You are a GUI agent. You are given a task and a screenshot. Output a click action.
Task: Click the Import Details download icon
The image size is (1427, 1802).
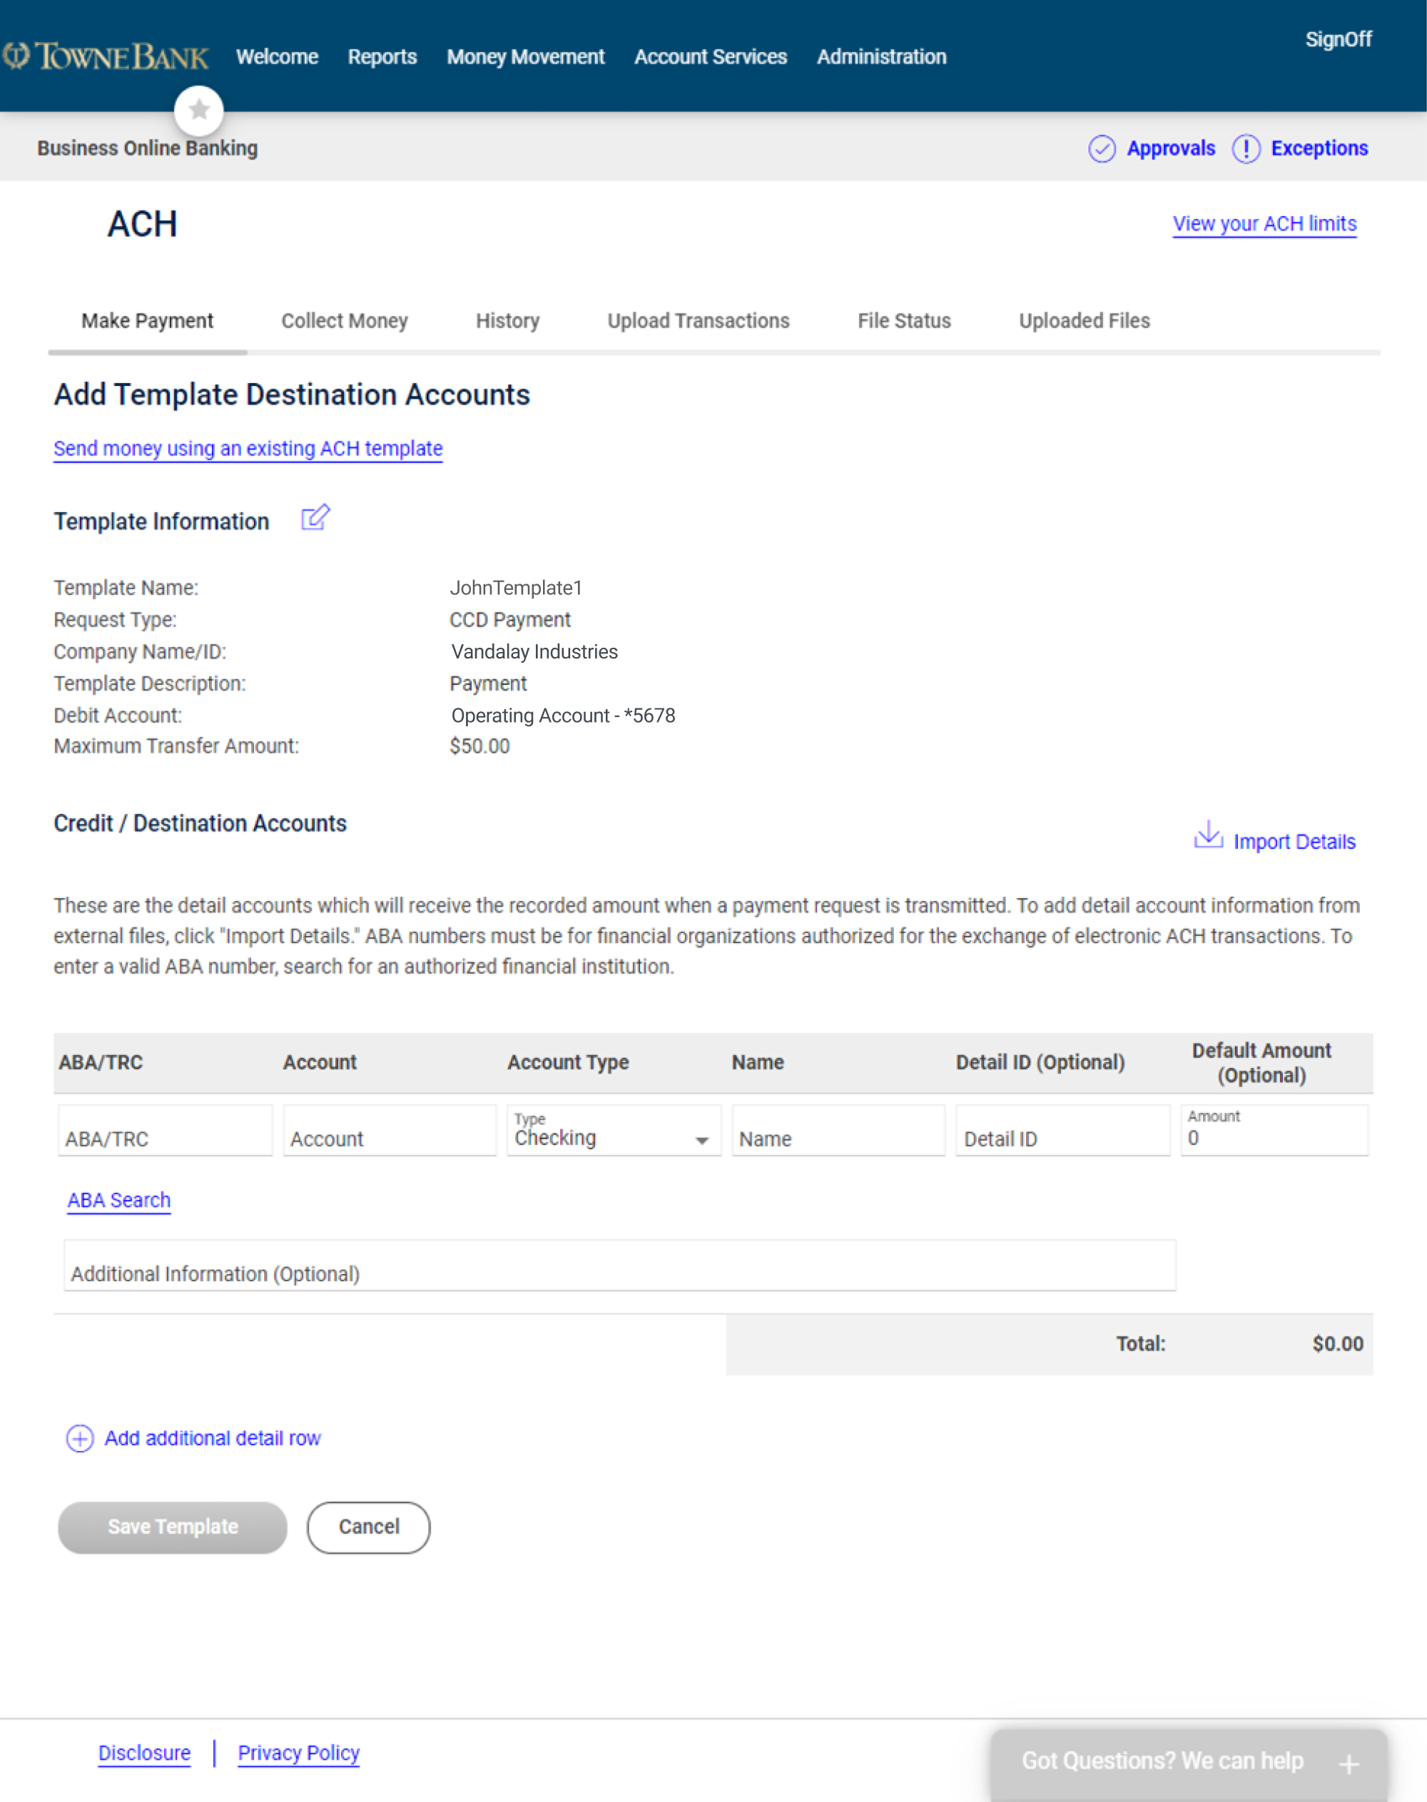(x=1207, y=835)
